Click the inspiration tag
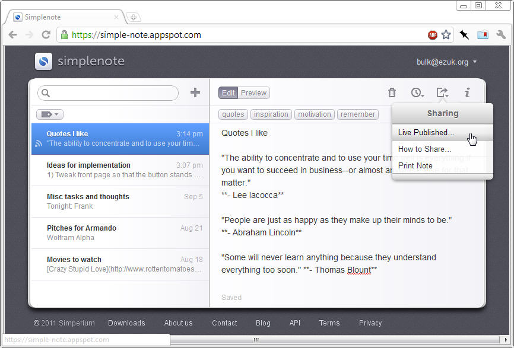Viewport: 514px width, 348px height. point(271,114)
